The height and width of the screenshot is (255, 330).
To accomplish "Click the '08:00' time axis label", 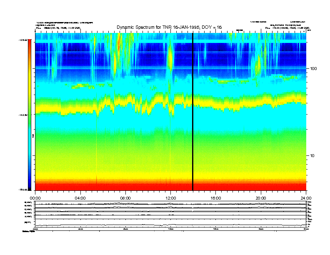I will click(x=125, y=198).
